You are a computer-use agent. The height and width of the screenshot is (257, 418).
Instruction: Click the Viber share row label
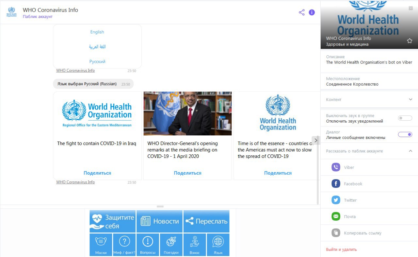click(349, 167)
